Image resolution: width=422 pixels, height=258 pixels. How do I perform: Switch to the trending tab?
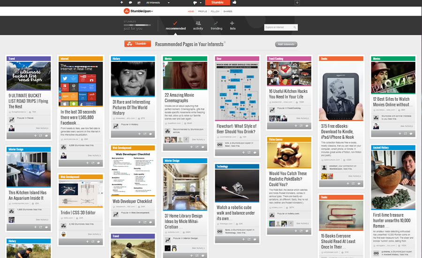(x=216, y=25)
